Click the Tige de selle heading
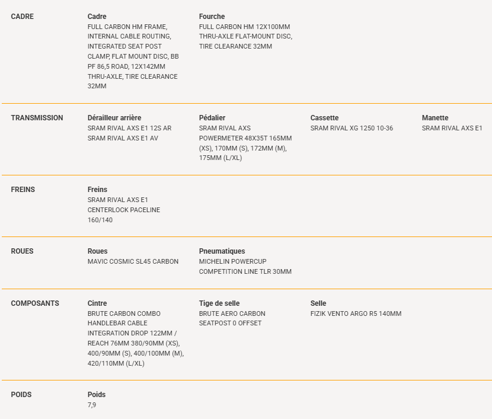Screen dimensions: 492x419 pos(219,303)
